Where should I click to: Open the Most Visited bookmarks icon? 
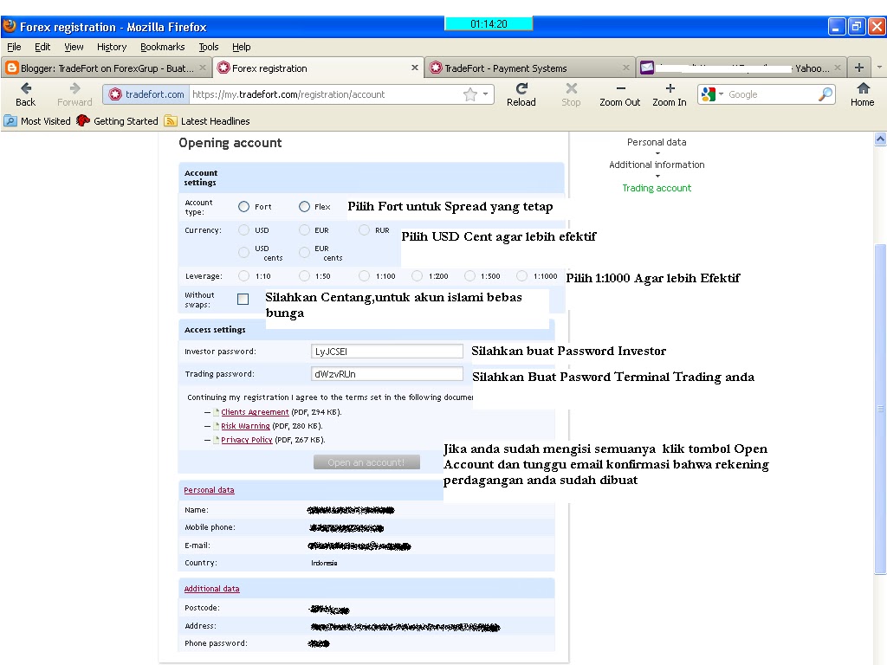(x=10, y=121)
